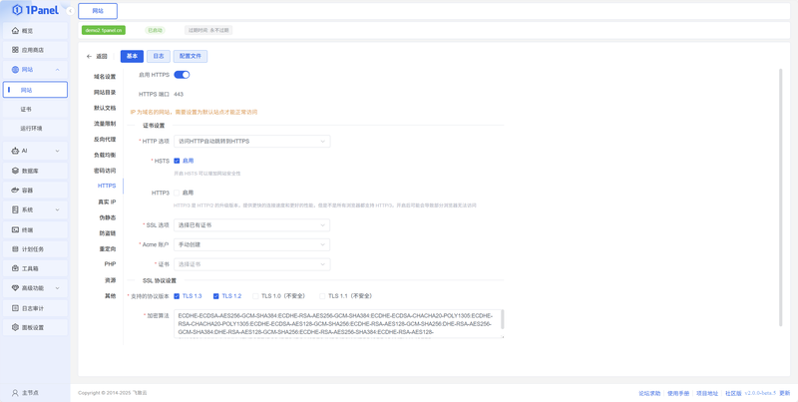This screenshot has width=798, height=402.
Task: Open the 证书 submenu item
Action: pyautogui.click(x=35, y=109)
